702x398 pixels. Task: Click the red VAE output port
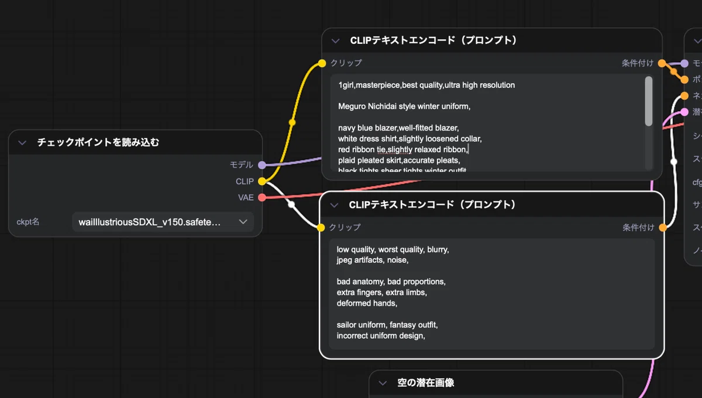click(x=261, y=197)
